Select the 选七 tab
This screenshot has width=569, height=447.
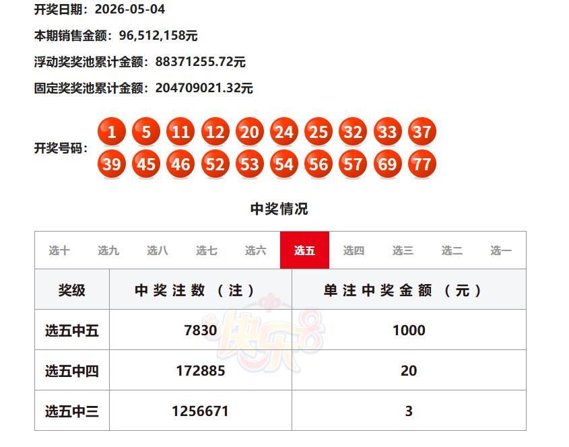pyautogui.click(x=207, y=250)
